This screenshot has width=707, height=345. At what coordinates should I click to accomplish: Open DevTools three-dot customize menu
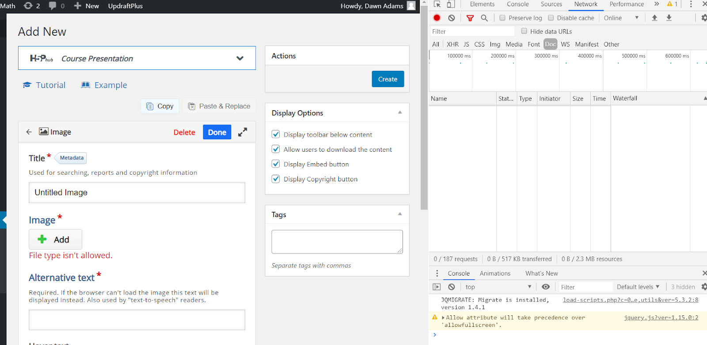691,4
